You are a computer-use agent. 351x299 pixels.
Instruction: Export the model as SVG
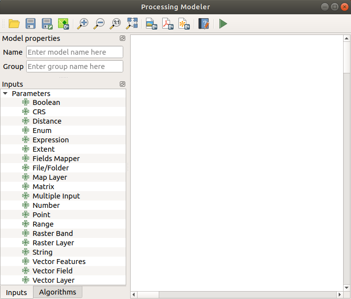coord(184,24)
